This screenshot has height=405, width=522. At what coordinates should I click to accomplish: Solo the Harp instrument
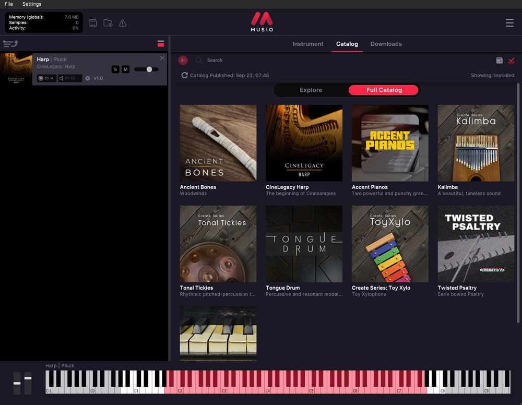pos(115,69)
